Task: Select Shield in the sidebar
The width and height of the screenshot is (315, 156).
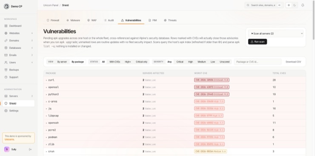Action: pyautogui.click(x=18, y=103)
